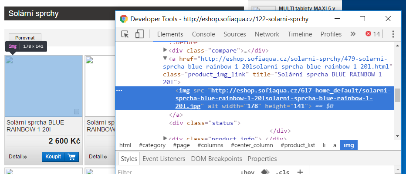This screenshot has height=174, width=406.
Task: Expand the div class="product_info" node
Action: click(166, 138)
